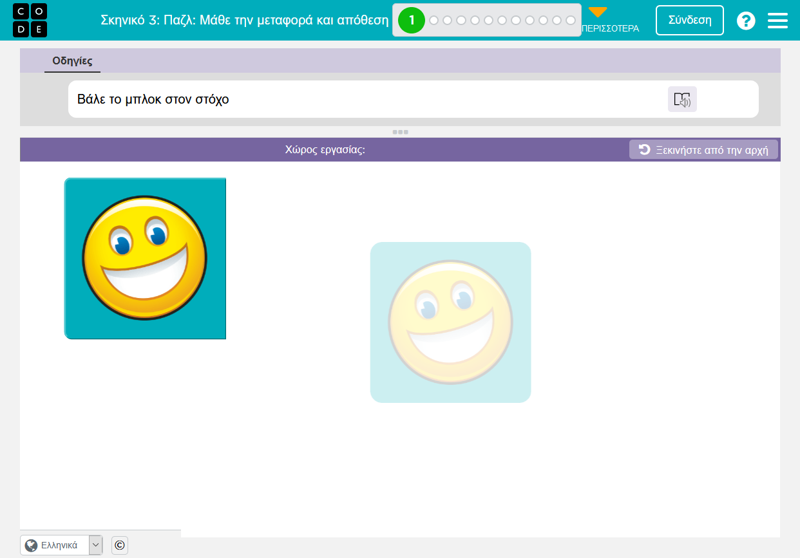800x558 pixels.
Task: Click the instructions panel resize handle
Action: point(400,132)
